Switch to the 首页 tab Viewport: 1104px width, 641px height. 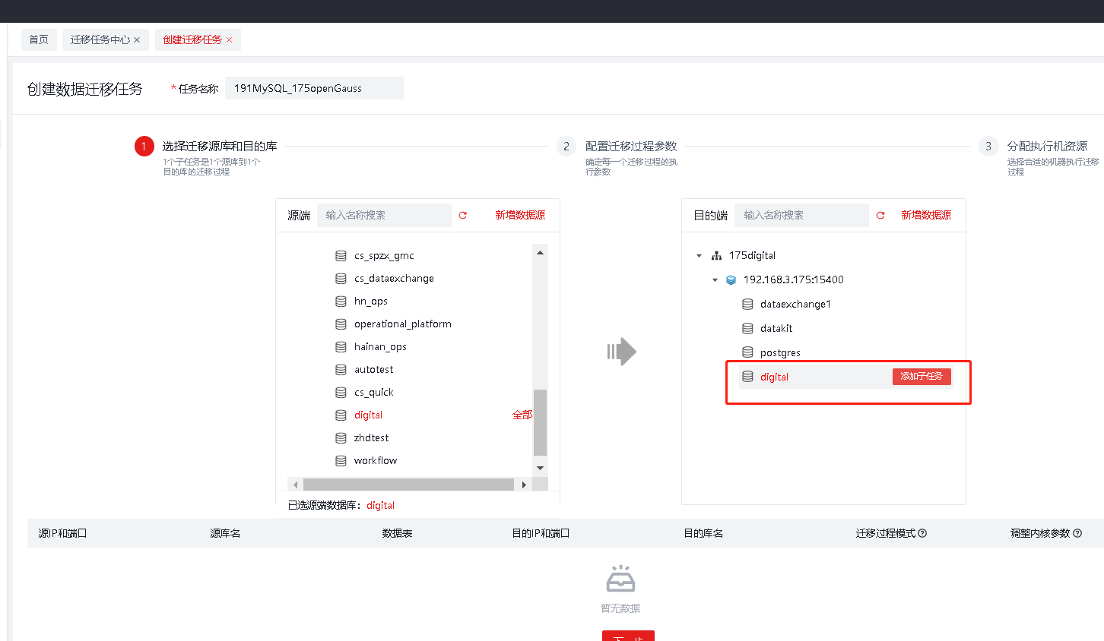[x=39, y=40]
